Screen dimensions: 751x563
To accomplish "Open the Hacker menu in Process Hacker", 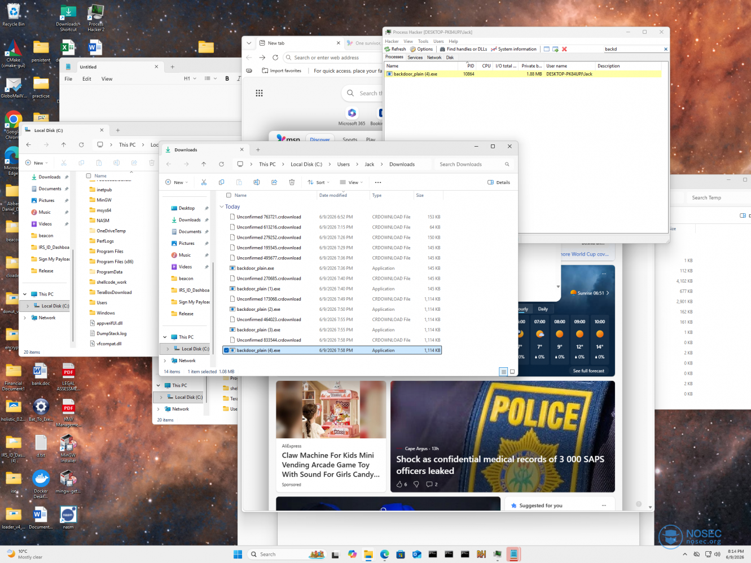I will click(x=392, y=41).
